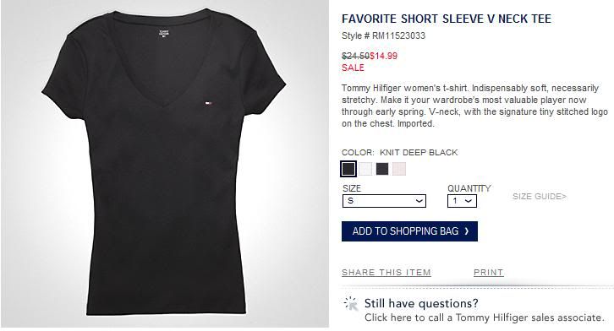
Task: Open the Size Guide link
Action: [540, 197]
